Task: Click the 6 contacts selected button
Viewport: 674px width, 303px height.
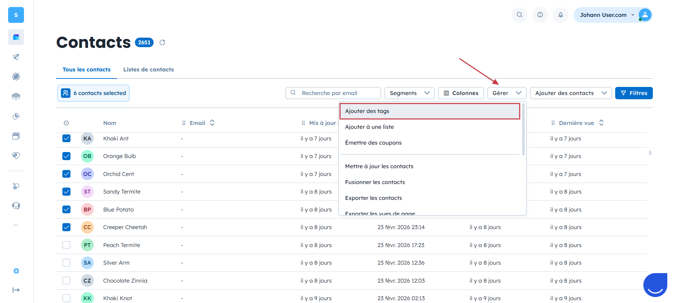Action: coord(93,93)
